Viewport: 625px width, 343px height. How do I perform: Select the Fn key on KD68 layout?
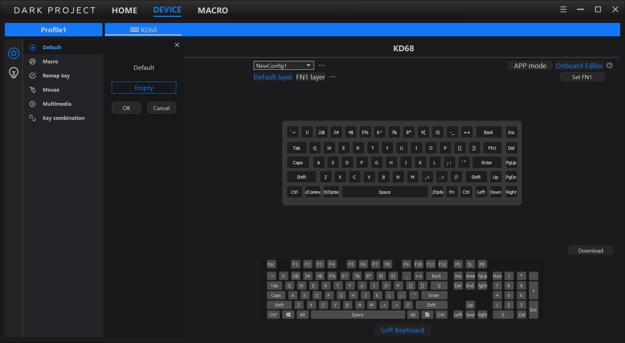pos(452,192)
